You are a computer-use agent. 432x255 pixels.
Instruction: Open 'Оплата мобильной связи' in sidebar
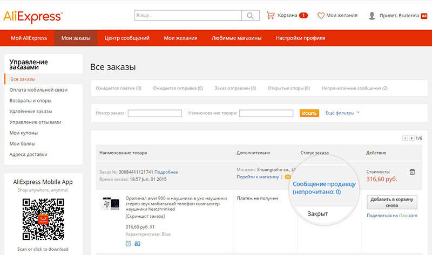click(38, 89)
